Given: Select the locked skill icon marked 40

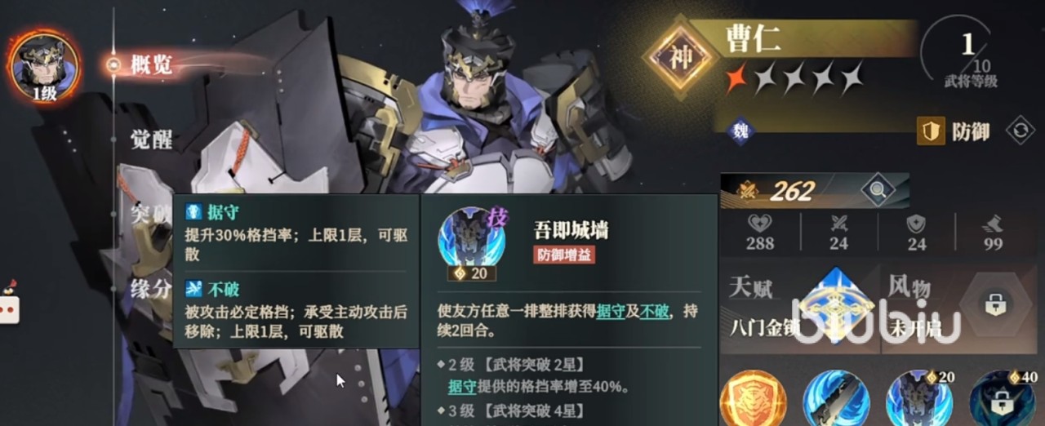Looking at the screenshot, I should click(1002, 400).
